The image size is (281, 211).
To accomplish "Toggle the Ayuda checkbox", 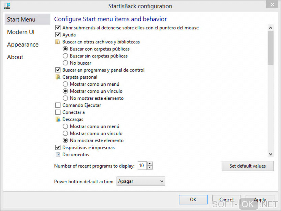I will point(58,35).
